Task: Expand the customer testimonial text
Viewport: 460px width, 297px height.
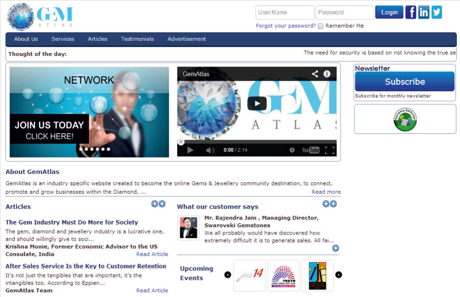Action: click(x=336, y=248)
